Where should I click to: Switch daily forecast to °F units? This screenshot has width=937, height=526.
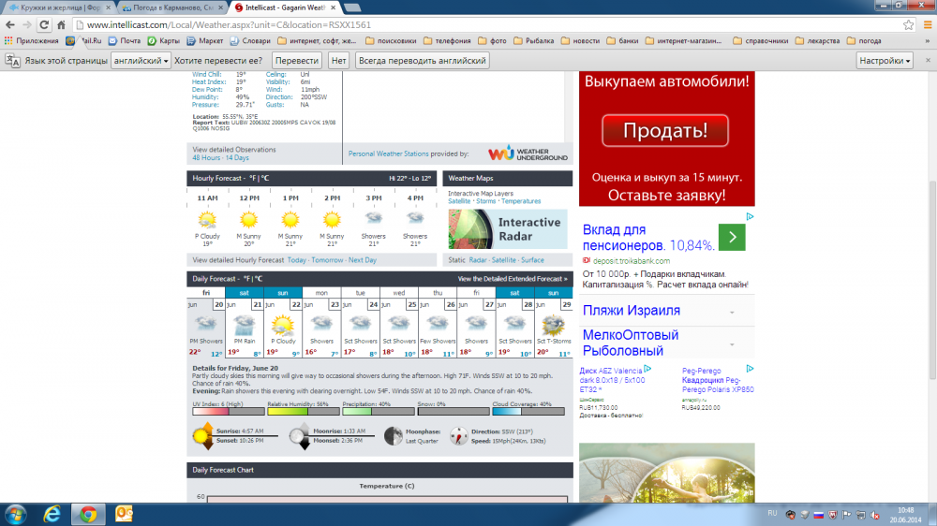tap(246, 279)
